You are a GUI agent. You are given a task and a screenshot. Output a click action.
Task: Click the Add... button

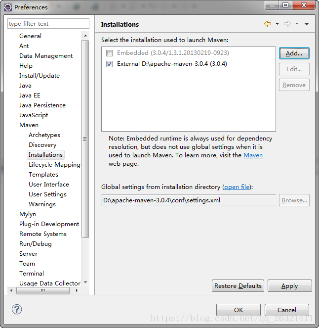[x=294, y=53]
